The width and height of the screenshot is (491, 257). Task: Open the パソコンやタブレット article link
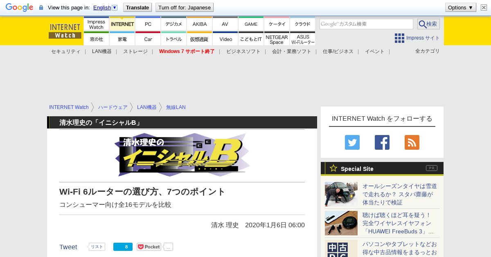click(400, 248)
